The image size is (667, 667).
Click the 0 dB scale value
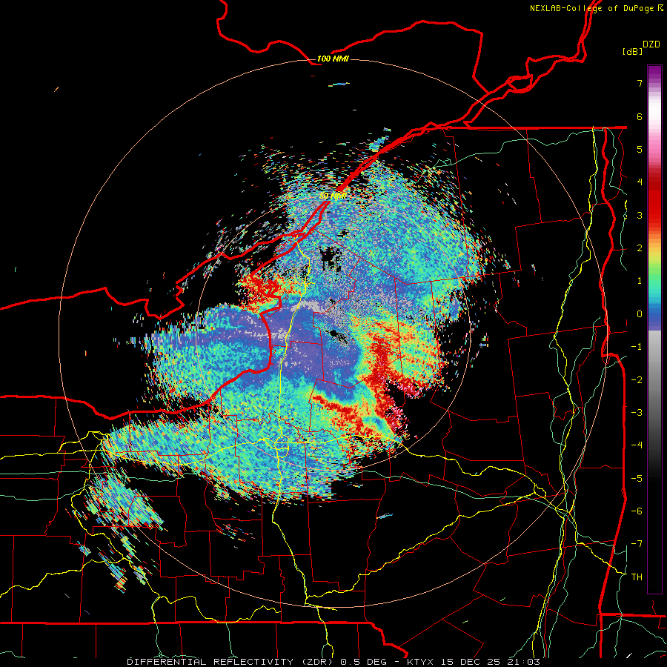pos(640,314)
